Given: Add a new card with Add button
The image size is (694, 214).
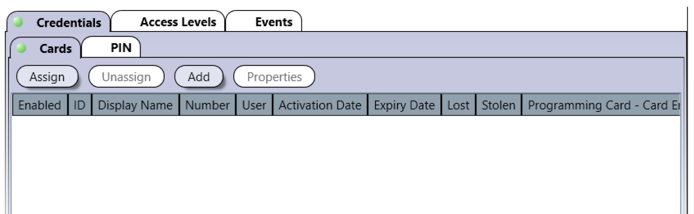Looking at the screenshot, I should click(x=199, y=77).
